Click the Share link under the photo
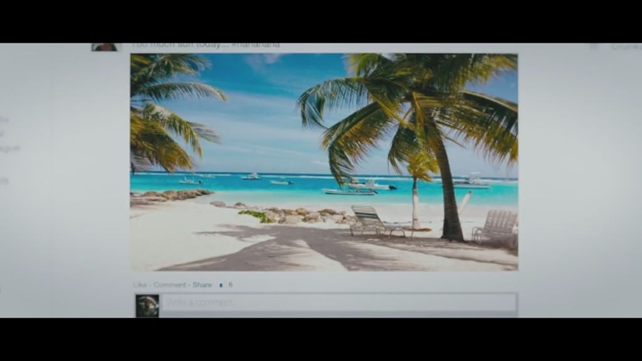642x361 pixels. [203, 285]
